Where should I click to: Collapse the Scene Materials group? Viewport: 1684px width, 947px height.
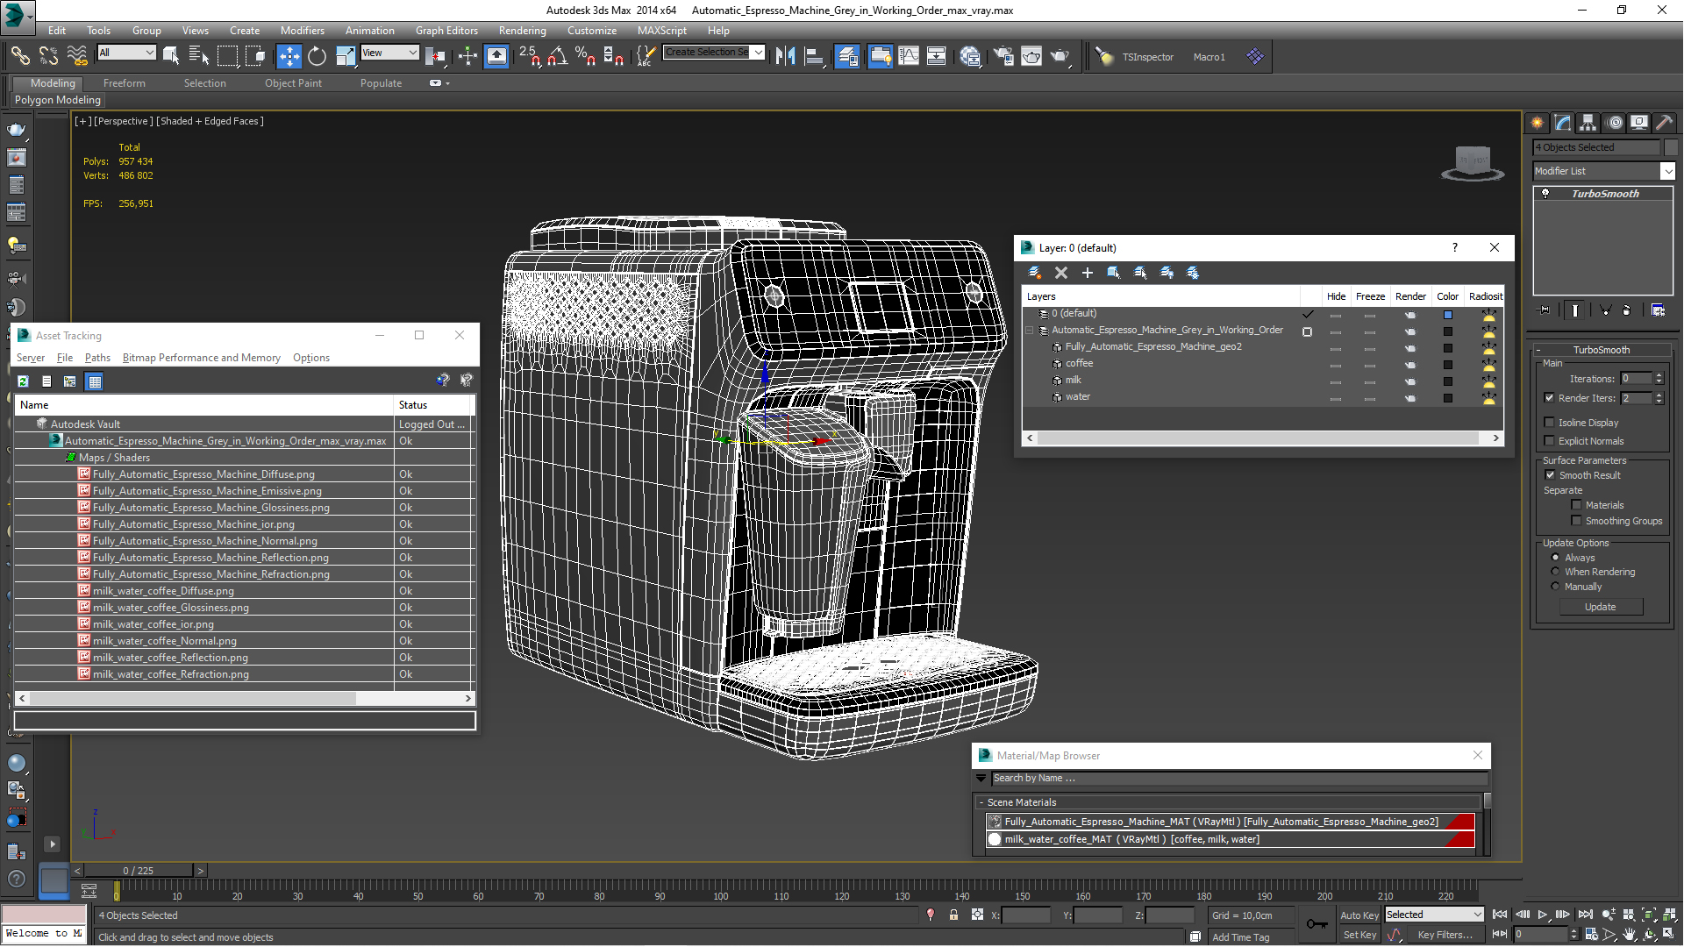click(x=981, y=802)
